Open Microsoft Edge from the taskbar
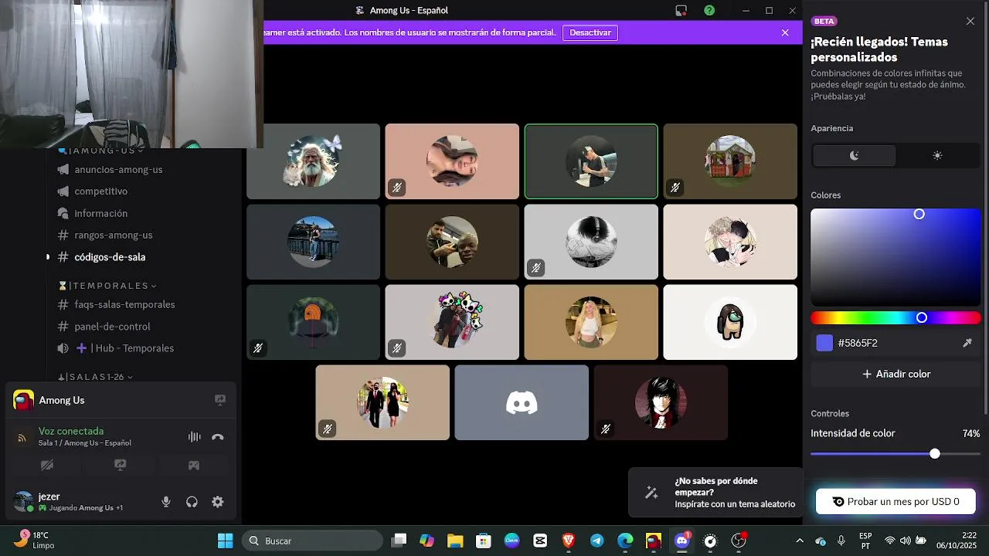Image resolution: width=989 pixels, height=556 pixels. [625, 541]
